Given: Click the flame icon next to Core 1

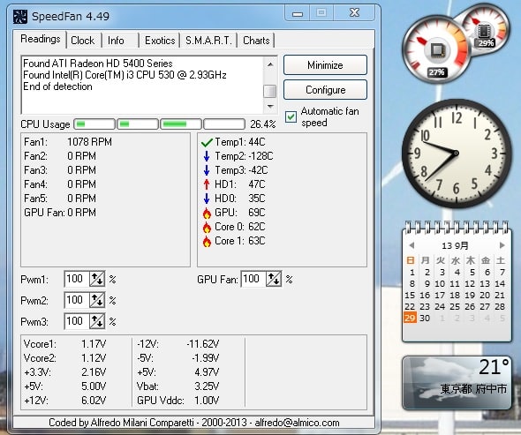Looking at the screenshot, I should point(207,241).
